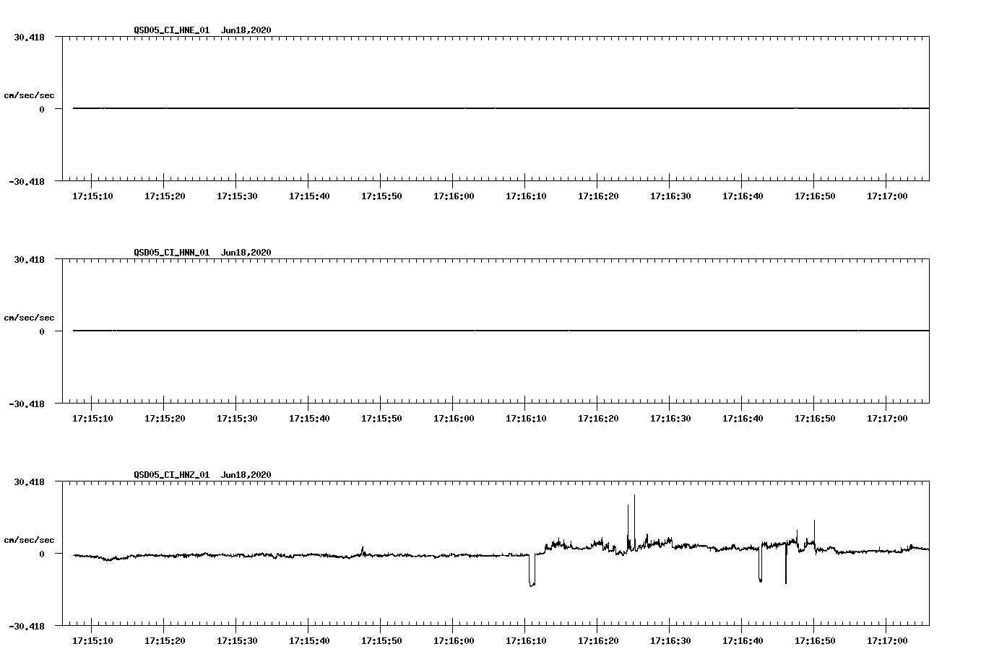Image resolution: width=981 pixels, height=667 pixels.
Task: Click the Jun18,2020 date on HNZ plot
Action: tap(246, 475)
